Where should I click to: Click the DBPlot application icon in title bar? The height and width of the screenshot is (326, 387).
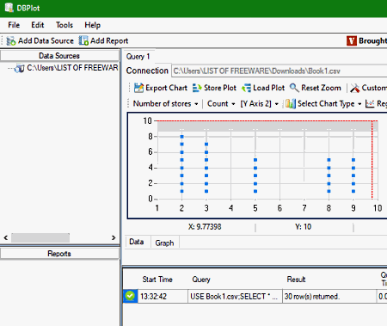pyautogui.click(x=9, y=7)
